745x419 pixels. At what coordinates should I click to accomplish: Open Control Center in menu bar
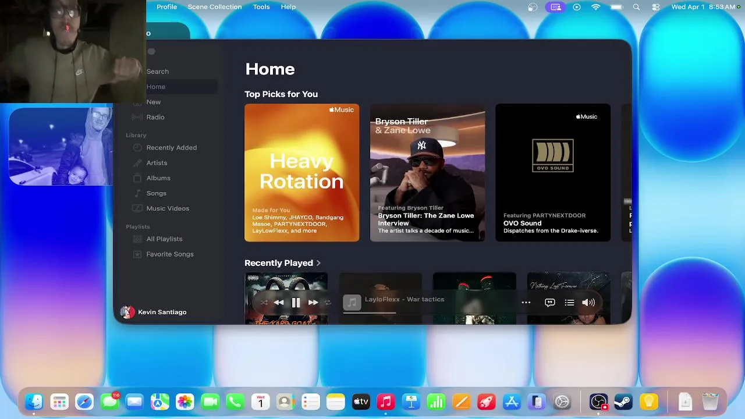656,7
